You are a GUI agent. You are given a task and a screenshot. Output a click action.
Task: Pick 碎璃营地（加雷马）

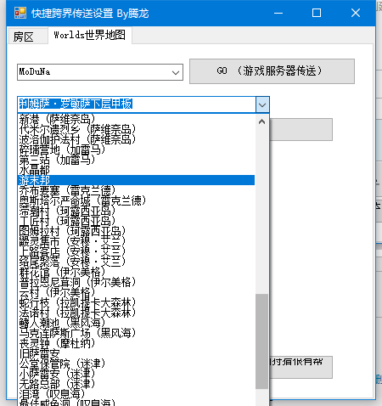(136, 149)
